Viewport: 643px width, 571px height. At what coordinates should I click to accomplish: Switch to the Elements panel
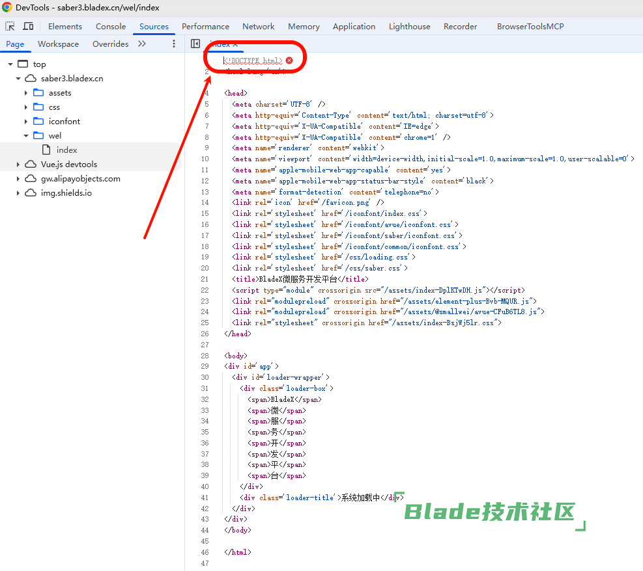(x=64, y=27)
